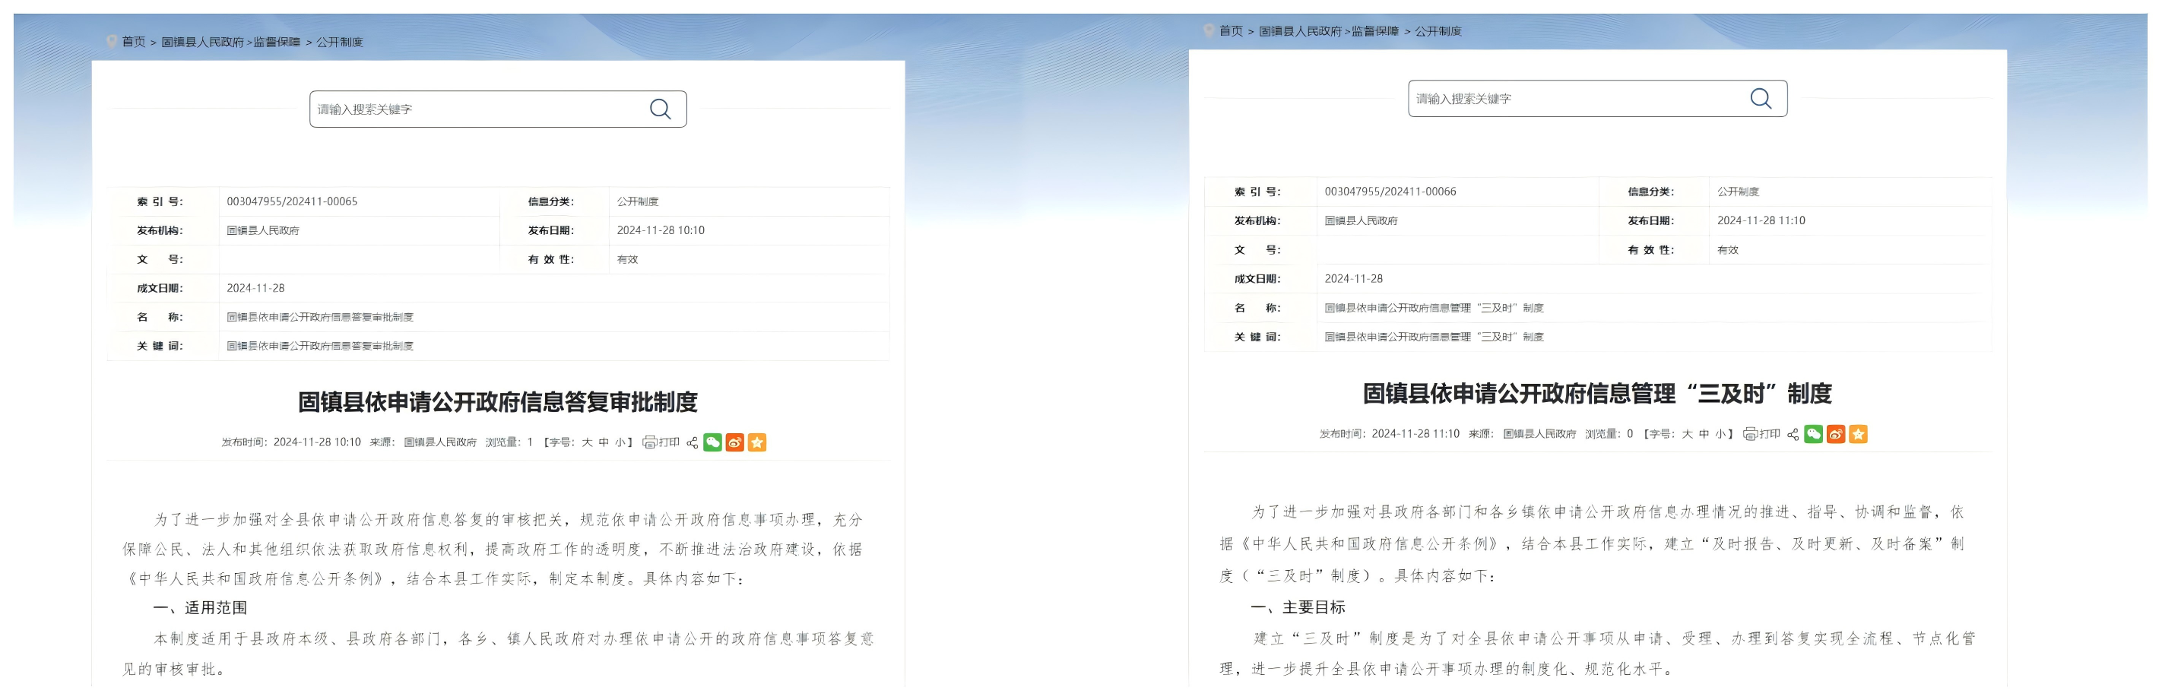Viewport: 2162px width, 700px height.
Task: Click 成文日期 value 2024-11-28 on 答复审批制度 page
Action: [256, 288]
